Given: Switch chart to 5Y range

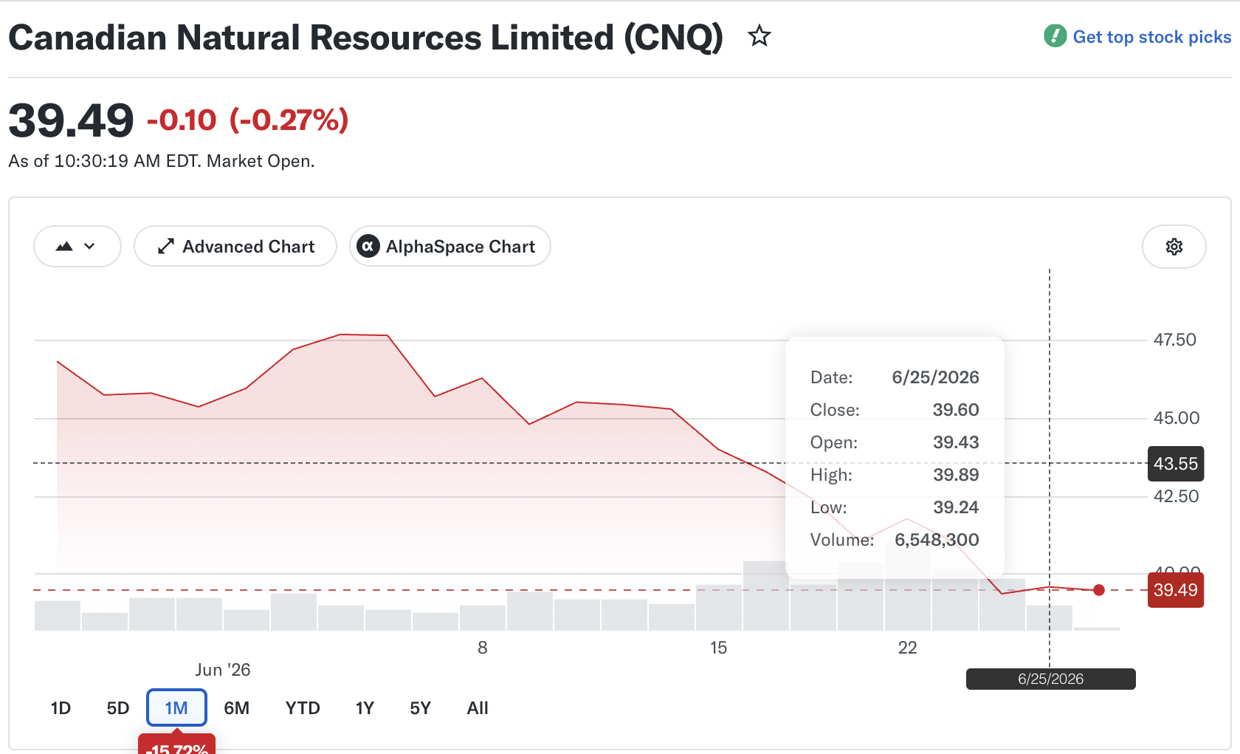Looking at the screenshot, I should tap(420, 708).
